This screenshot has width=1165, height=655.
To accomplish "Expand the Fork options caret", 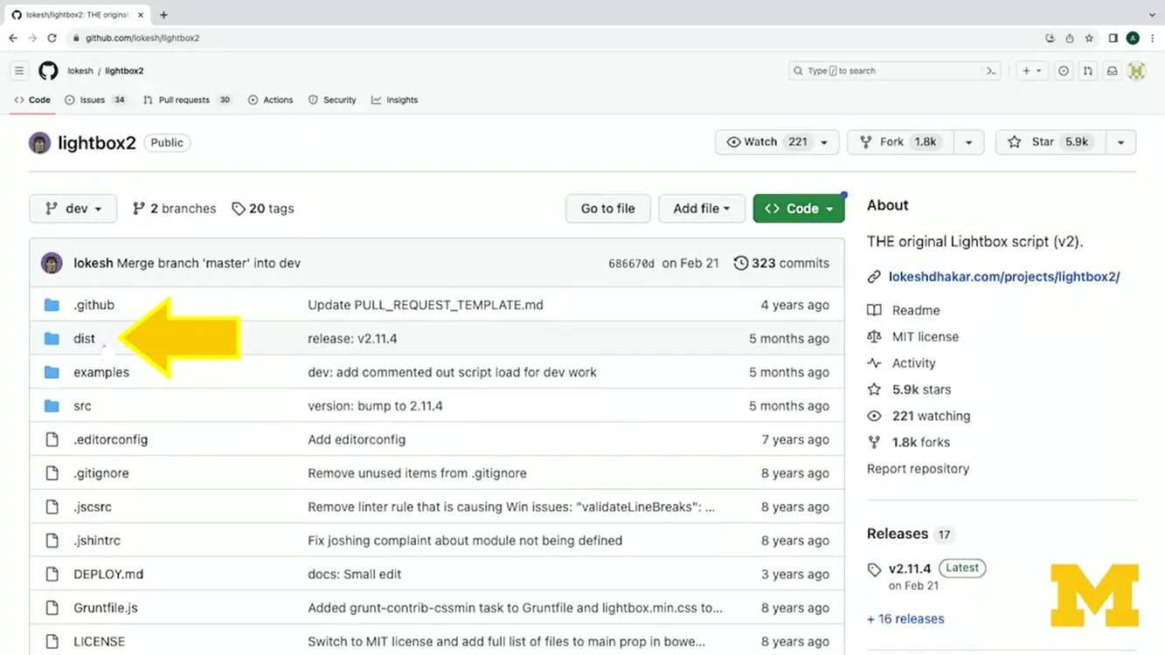I will [968, 142].
